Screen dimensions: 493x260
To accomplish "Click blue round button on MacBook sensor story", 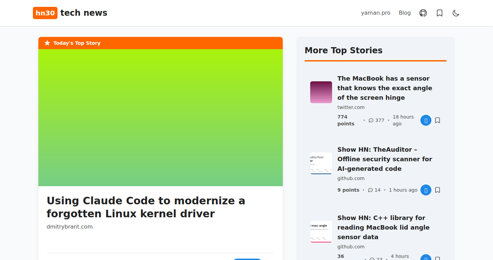I will coord(426,120).
